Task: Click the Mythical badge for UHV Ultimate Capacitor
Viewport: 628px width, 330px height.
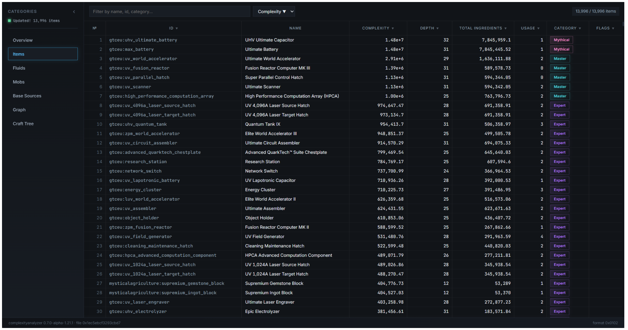Action: point(561,40)
